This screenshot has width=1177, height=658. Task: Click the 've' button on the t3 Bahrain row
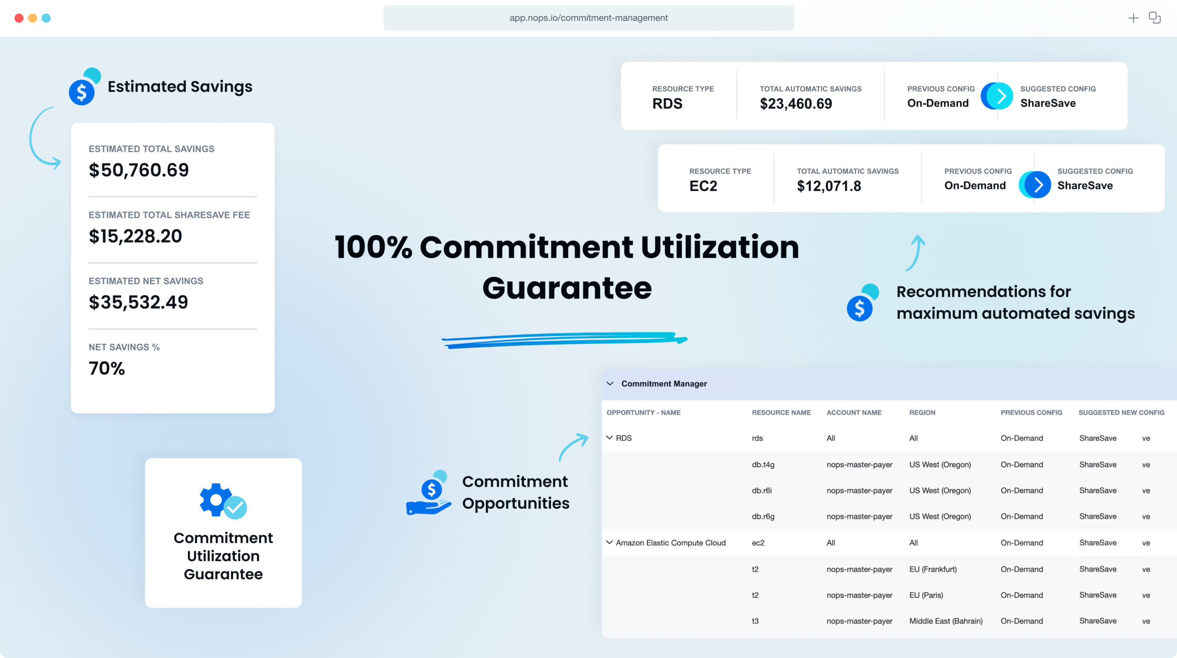(x=1146, y=620)
